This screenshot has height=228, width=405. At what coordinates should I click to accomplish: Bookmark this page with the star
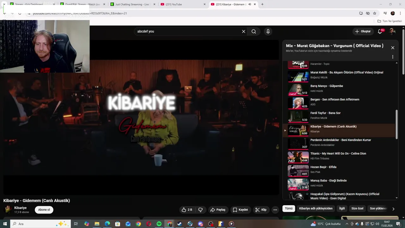tap(375, 13)
